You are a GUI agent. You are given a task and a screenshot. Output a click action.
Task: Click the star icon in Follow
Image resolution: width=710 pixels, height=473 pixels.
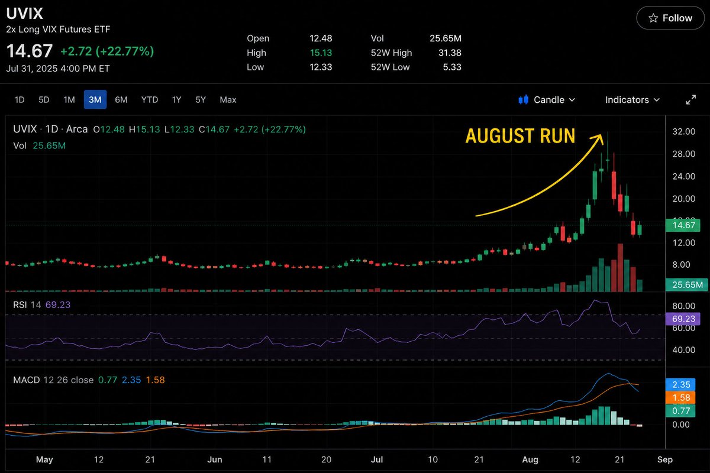click(653, 18)
